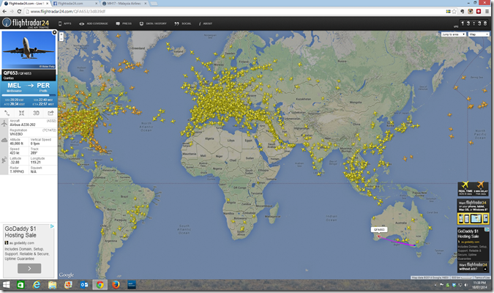This screenshot has width=494, height=293.
Task: Switch to the Facebook Flightradar24 tab
Action: (x=75, y=4)
